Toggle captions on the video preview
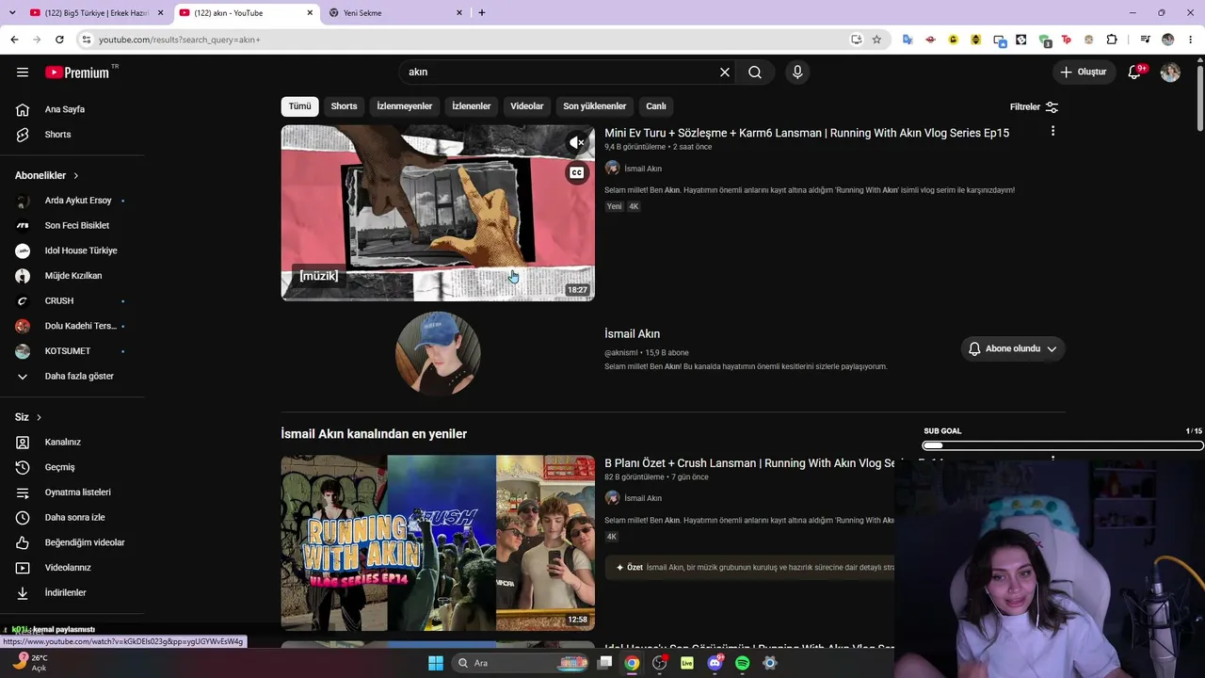1205x678 pixels. pyautogui.click(x=577, y=172)
